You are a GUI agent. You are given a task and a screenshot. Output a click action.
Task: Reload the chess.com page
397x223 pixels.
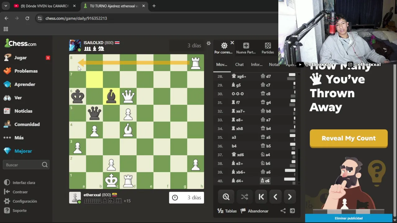click(x=27, y=18)
